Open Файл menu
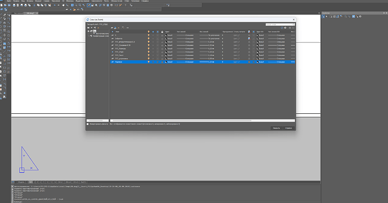 pyautogui.click(x=8, y=1)
